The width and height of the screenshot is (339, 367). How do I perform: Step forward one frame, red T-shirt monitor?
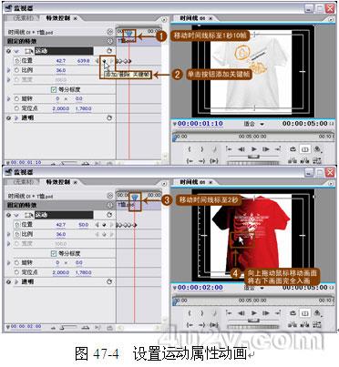point(266,313)
